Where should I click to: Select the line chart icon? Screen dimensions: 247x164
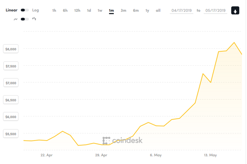(16, 19)
